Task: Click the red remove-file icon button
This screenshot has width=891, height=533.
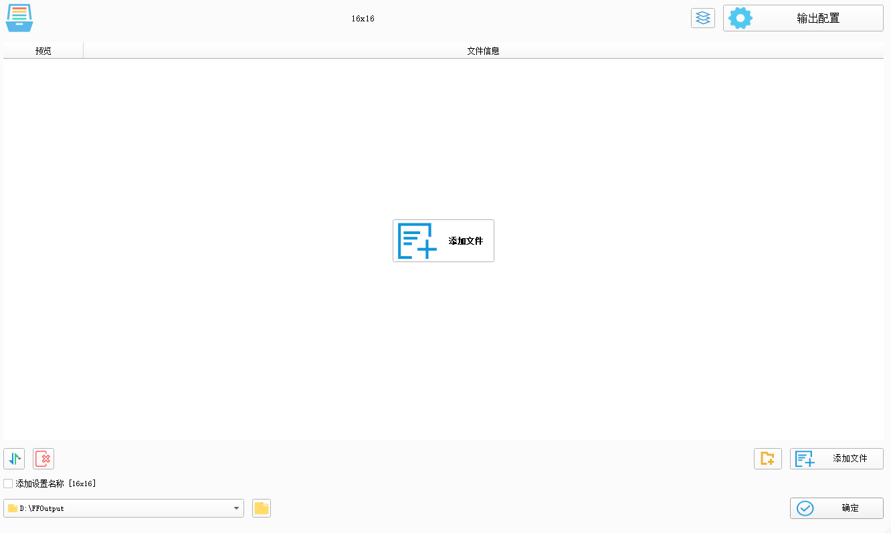Action: point(43,459)
